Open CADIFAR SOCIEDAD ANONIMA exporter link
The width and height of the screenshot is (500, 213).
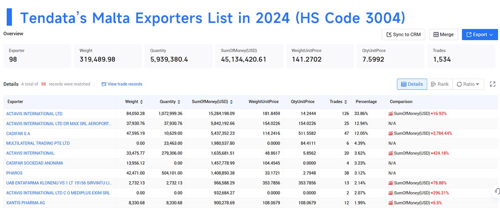tap(34, 163)
